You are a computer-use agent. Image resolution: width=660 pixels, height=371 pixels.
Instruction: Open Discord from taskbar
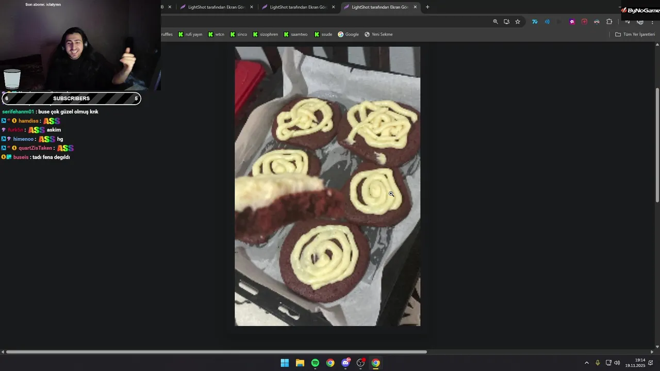[x=345, y=363]
